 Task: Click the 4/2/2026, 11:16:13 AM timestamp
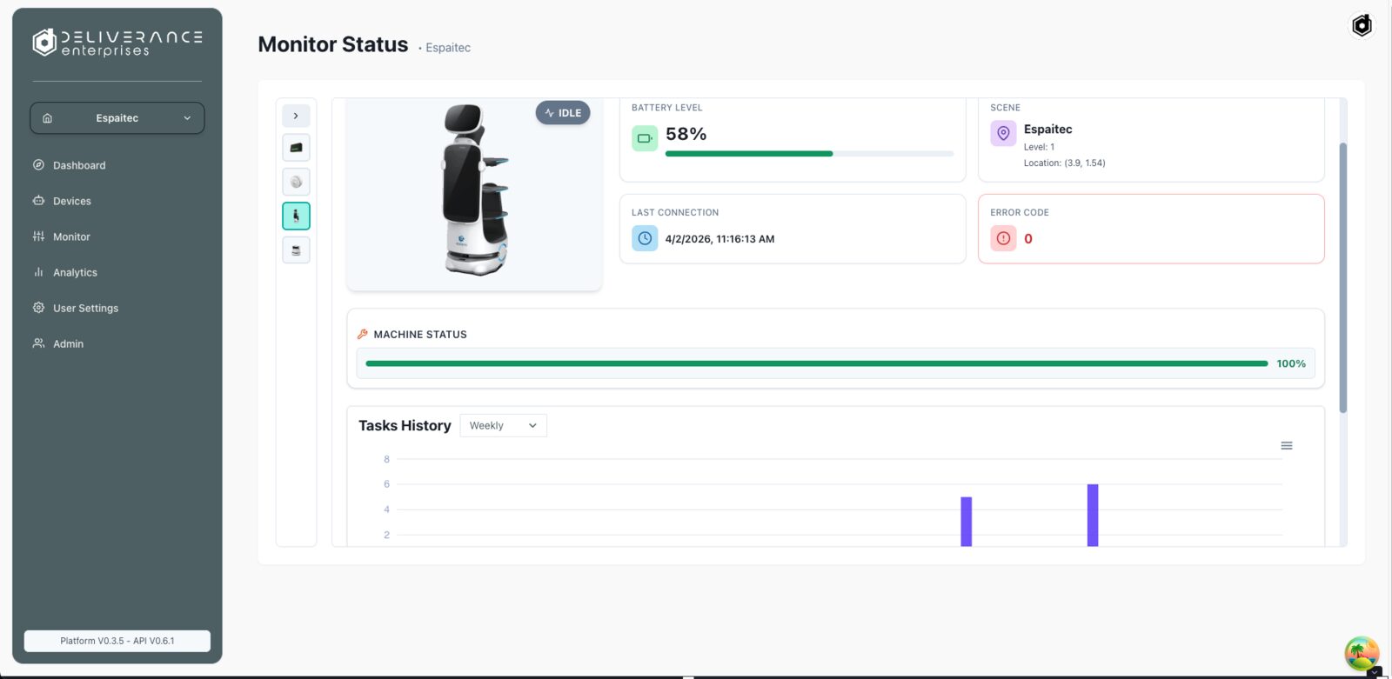(x=719, y=239)
